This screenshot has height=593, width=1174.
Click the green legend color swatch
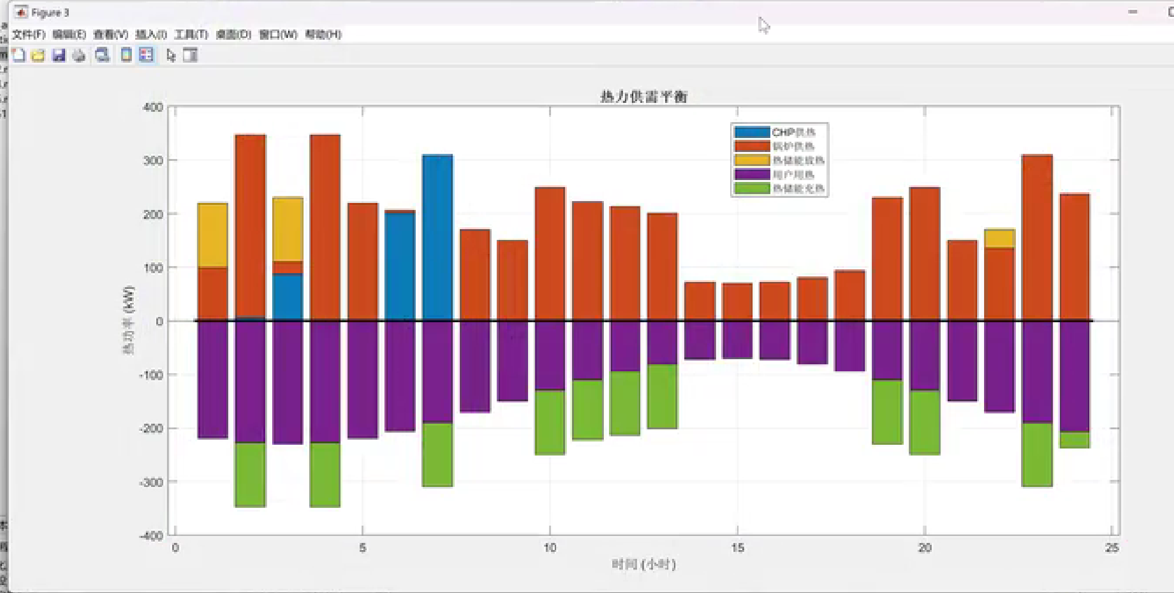[x=752, y=188]
